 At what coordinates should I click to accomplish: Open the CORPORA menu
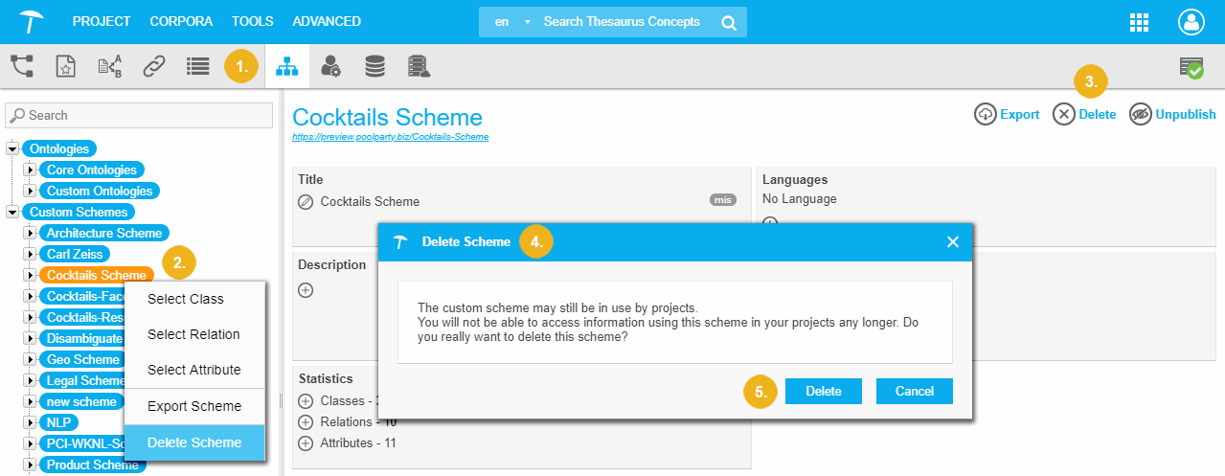pyautogui.click(x=181, y=21)
